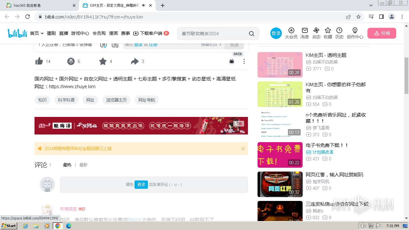The width and height of the screenshot is (409, 230).
Task: Click 登录 button in comment box
Action: tap(141, 184)
